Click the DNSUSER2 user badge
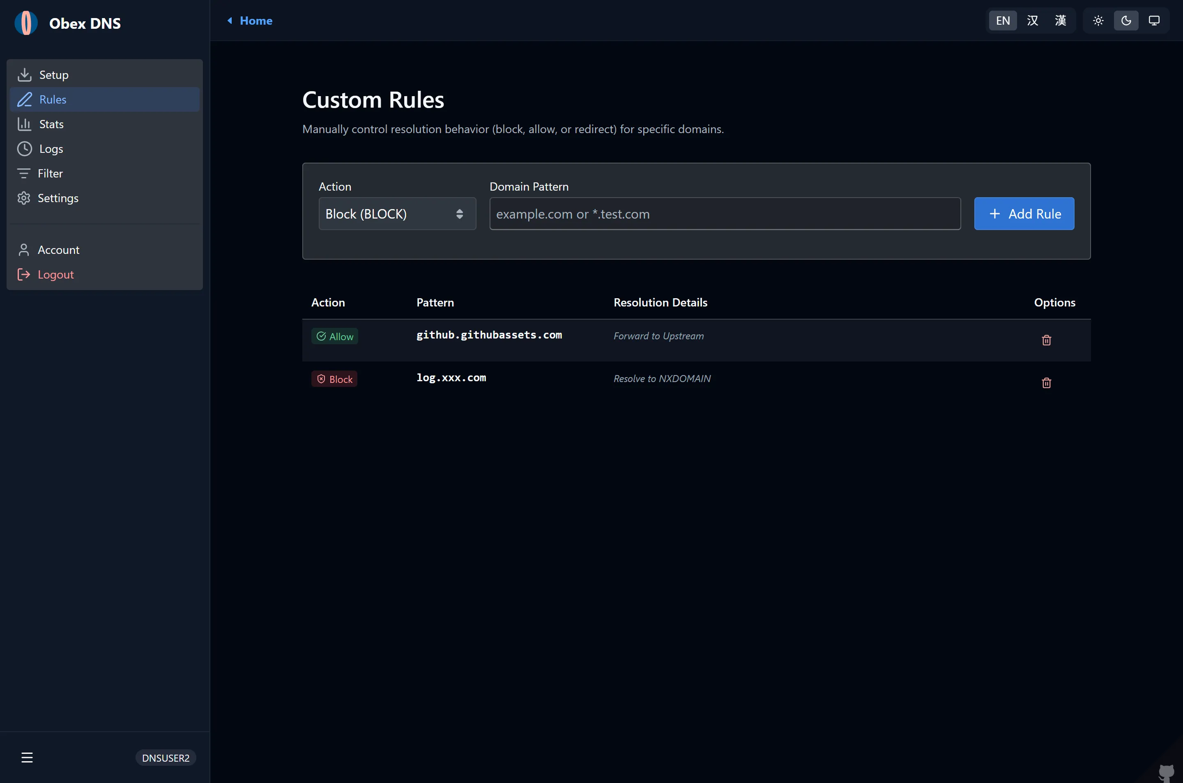Image resolution: width=1183 pixels, height=783 pixels. coord(166,758)
